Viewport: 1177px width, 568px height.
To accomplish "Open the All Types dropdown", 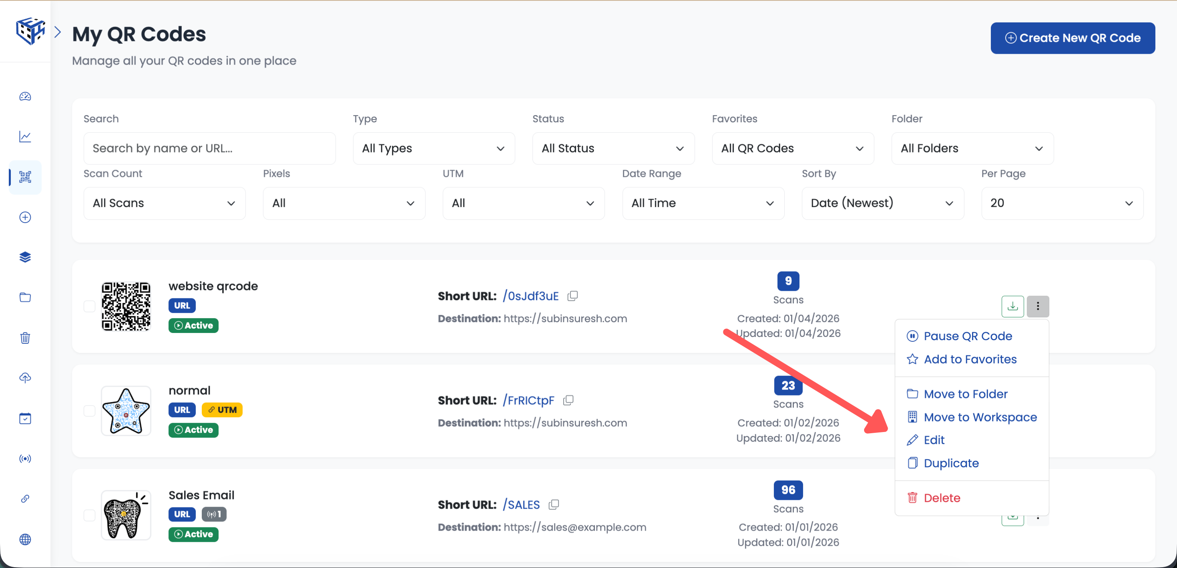I will tap(433, 148).
